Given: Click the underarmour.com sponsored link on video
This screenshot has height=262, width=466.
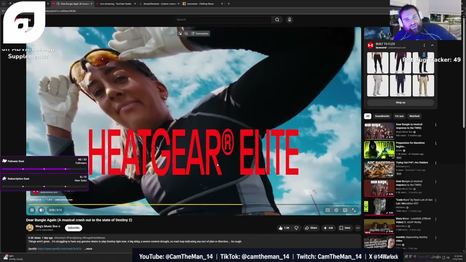Looking at the screenshot, I should 64,200.
